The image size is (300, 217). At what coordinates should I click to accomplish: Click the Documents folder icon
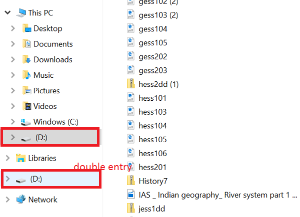pos(26,44)
